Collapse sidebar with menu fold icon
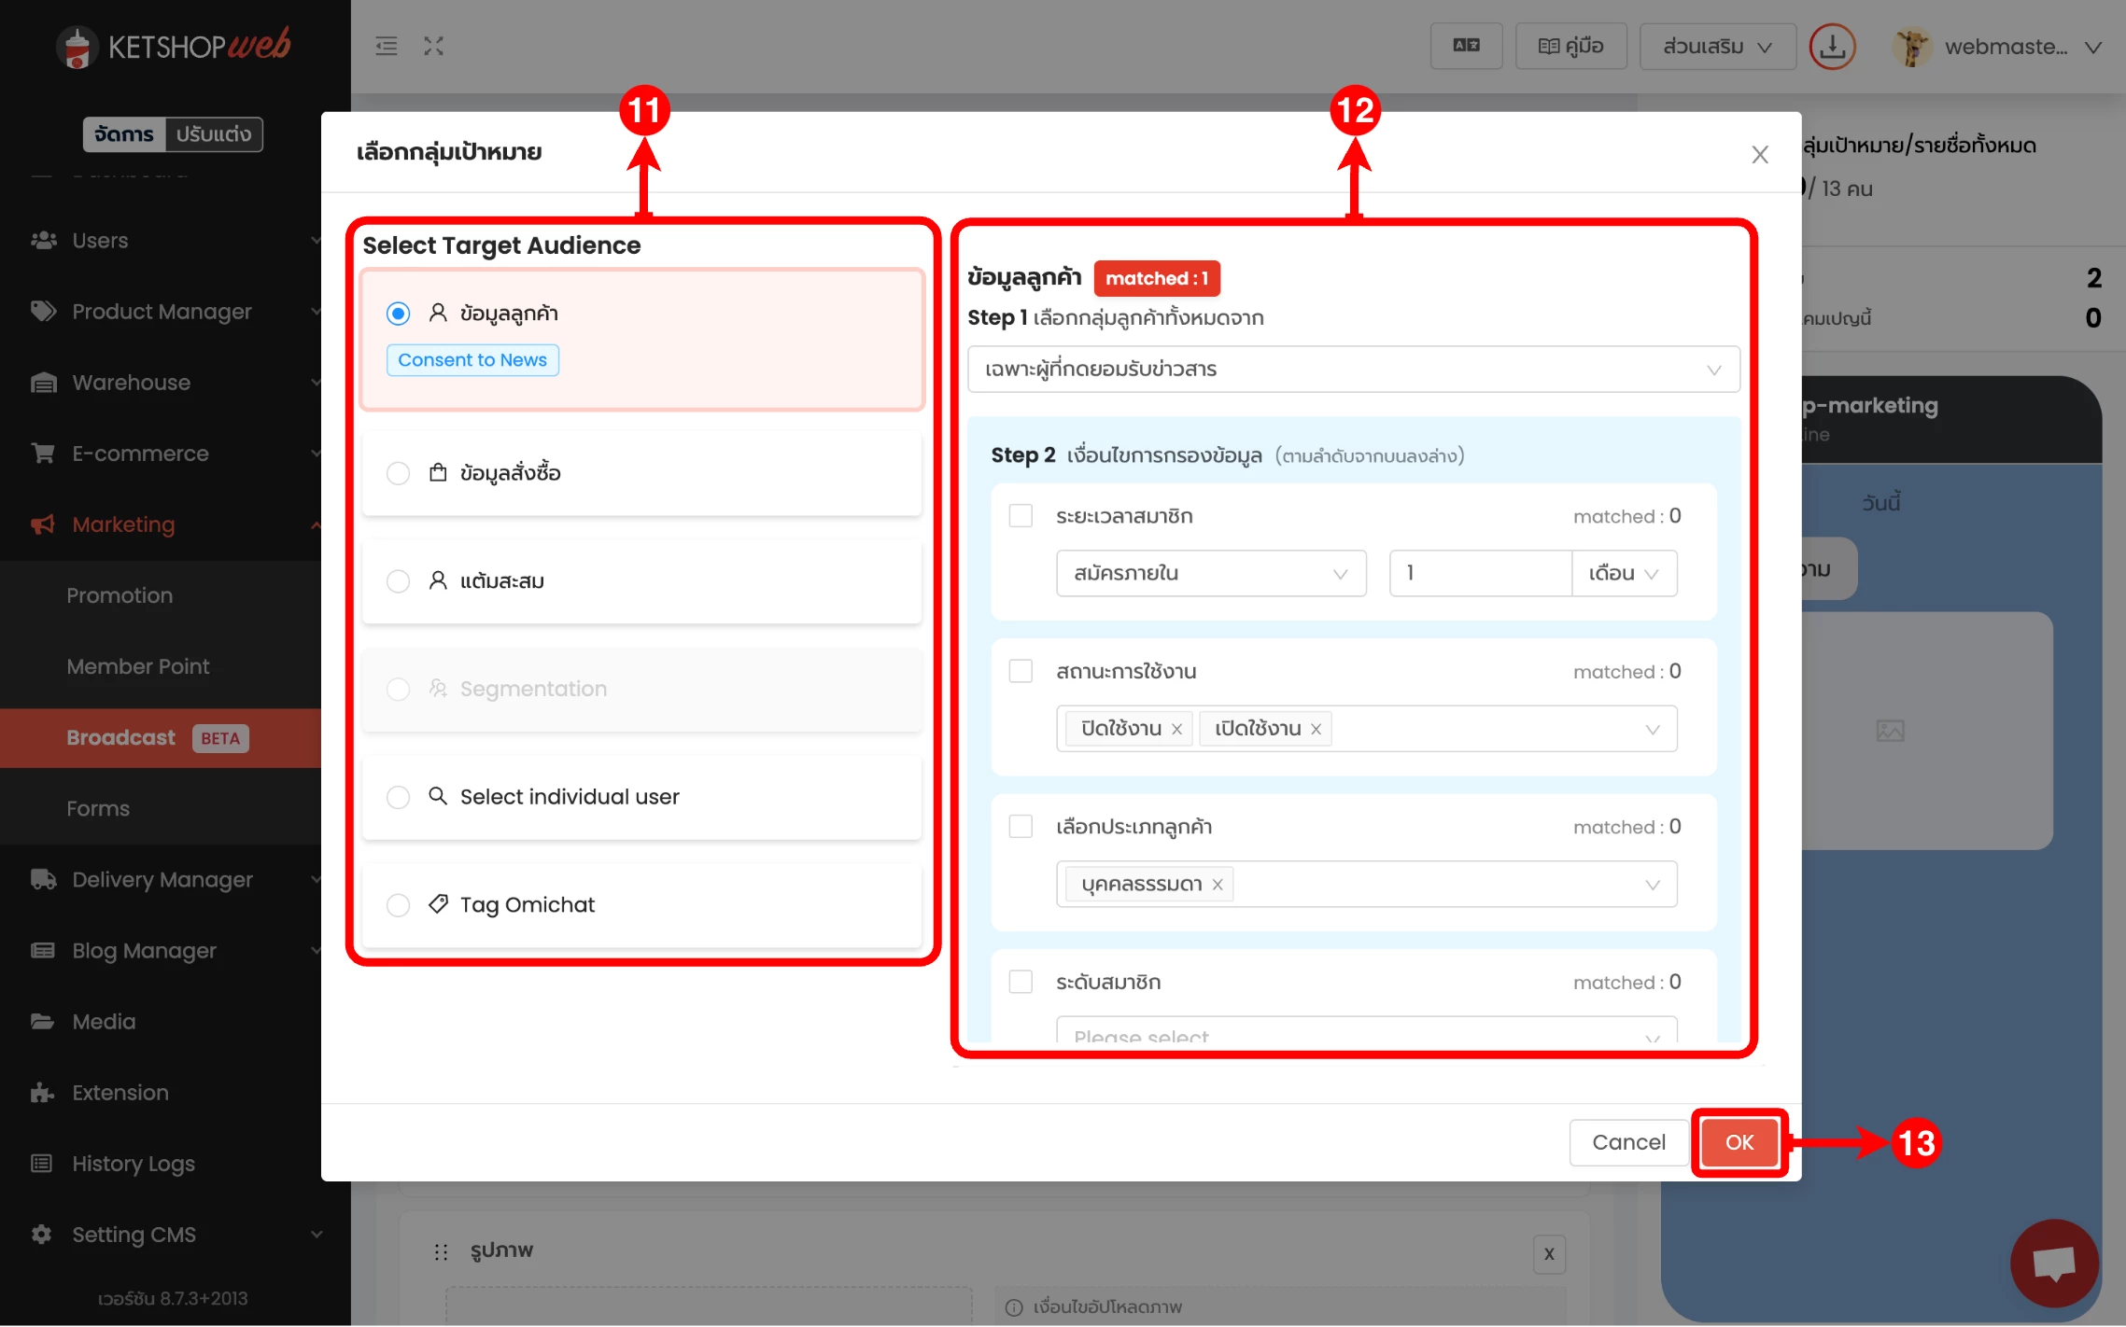Viewport: 2126px width, 1327px height. coord(386,47)
